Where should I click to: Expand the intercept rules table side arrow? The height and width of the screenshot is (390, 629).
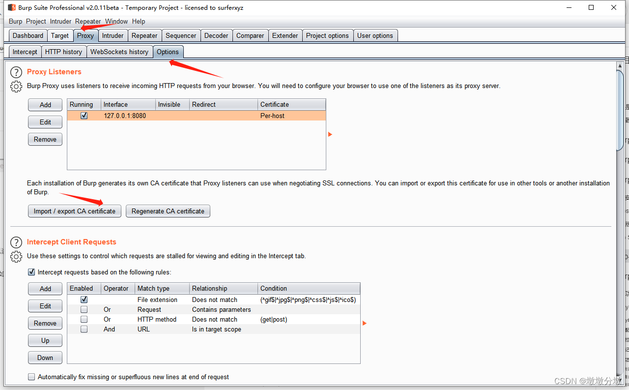tap(365, 323)
